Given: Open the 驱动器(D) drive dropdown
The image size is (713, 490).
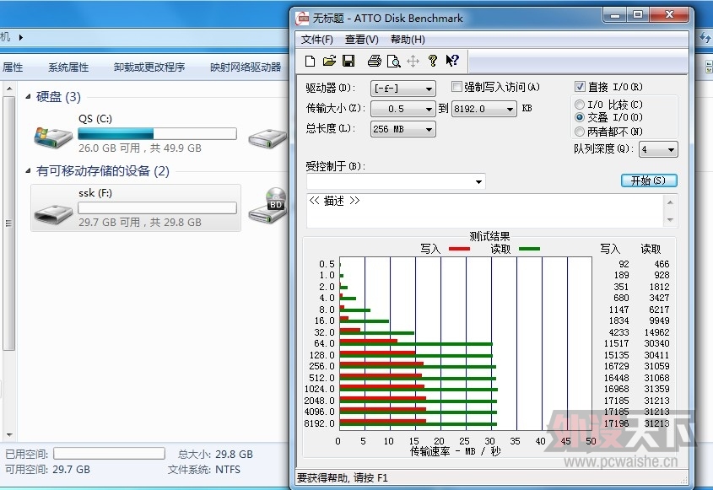Looking at the screenshot, I should click(402, 89).
